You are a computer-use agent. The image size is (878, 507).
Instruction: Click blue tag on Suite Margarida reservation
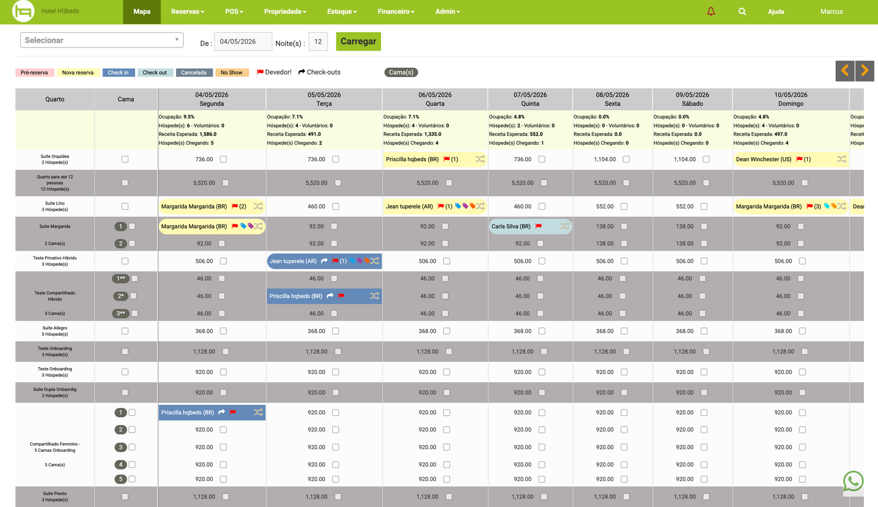pyautogui.click(x=243, y=226)
